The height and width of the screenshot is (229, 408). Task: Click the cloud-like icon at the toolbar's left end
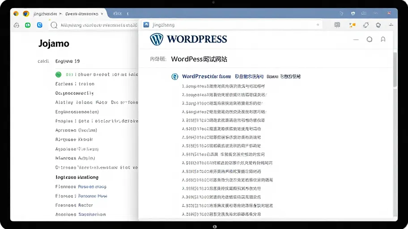17,25
